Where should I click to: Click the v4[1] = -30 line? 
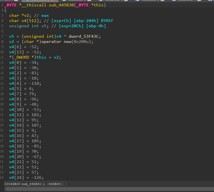point(24,68)
